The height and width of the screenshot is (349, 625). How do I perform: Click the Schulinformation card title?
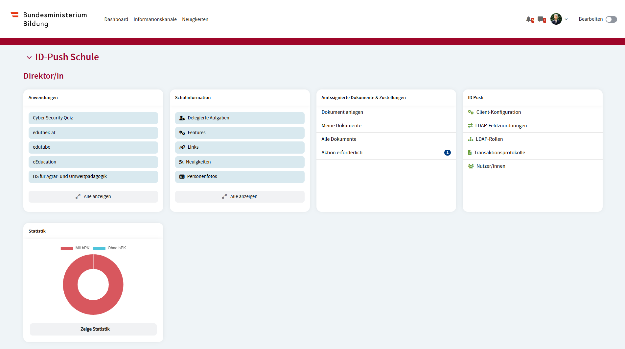tap(193, 98)
